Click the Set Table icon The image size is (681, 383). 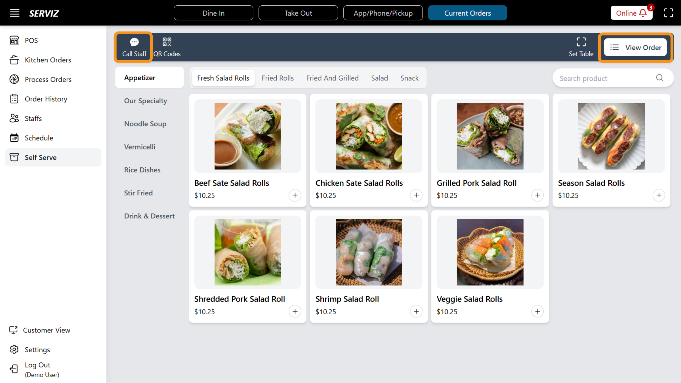(x=581, y=42)
